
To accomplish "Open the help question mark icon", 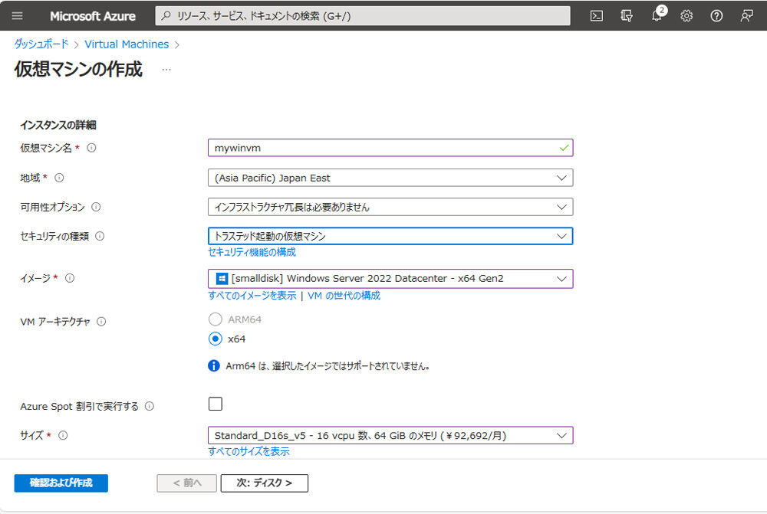I will point(716,15).
